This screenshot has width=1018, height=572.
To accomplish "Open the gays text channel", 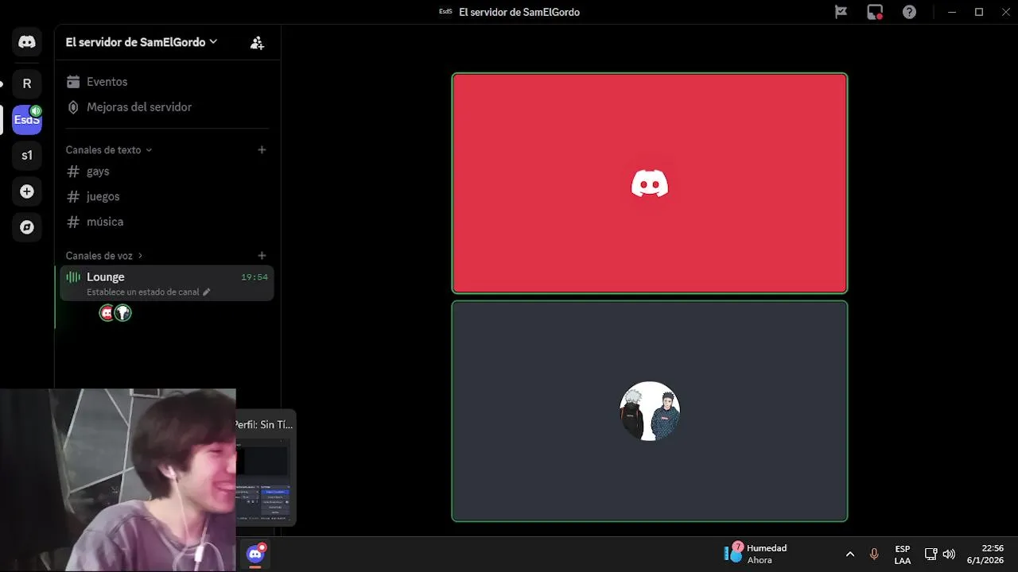I will 167,172.
